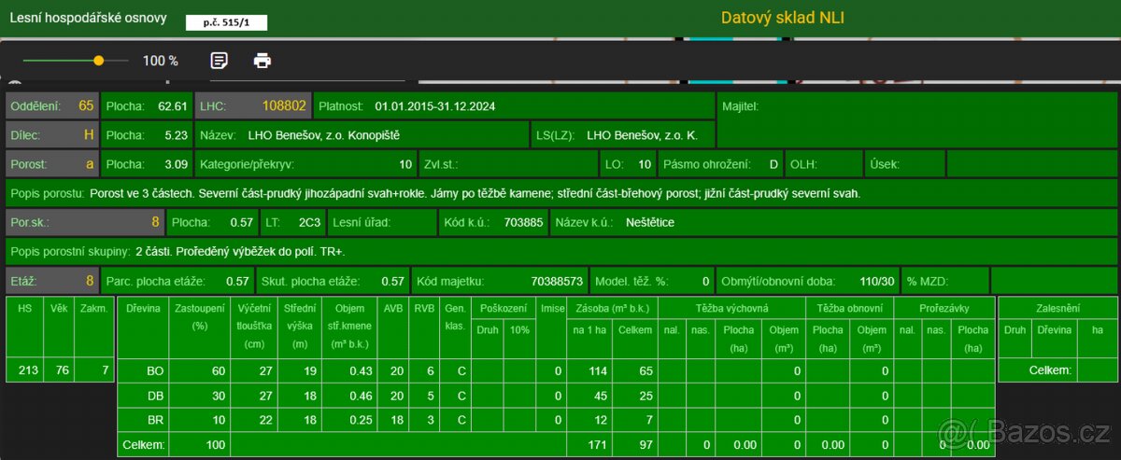
Task: Click the Zastoupení total 100 cell
Action: point(199,446)
